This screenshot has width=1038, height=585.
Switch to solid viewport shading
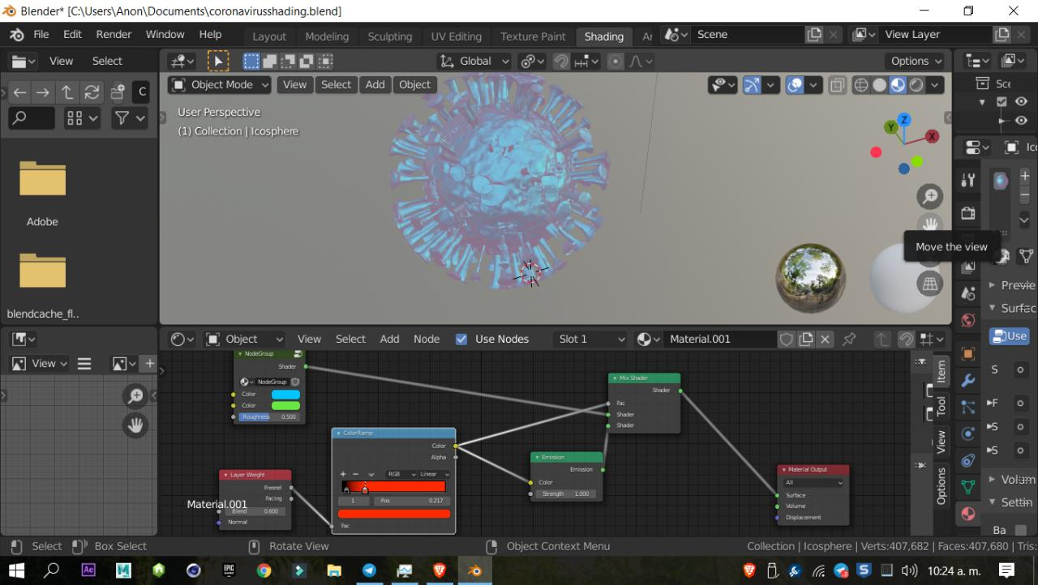pyautogui.click(x=879, y=84)
